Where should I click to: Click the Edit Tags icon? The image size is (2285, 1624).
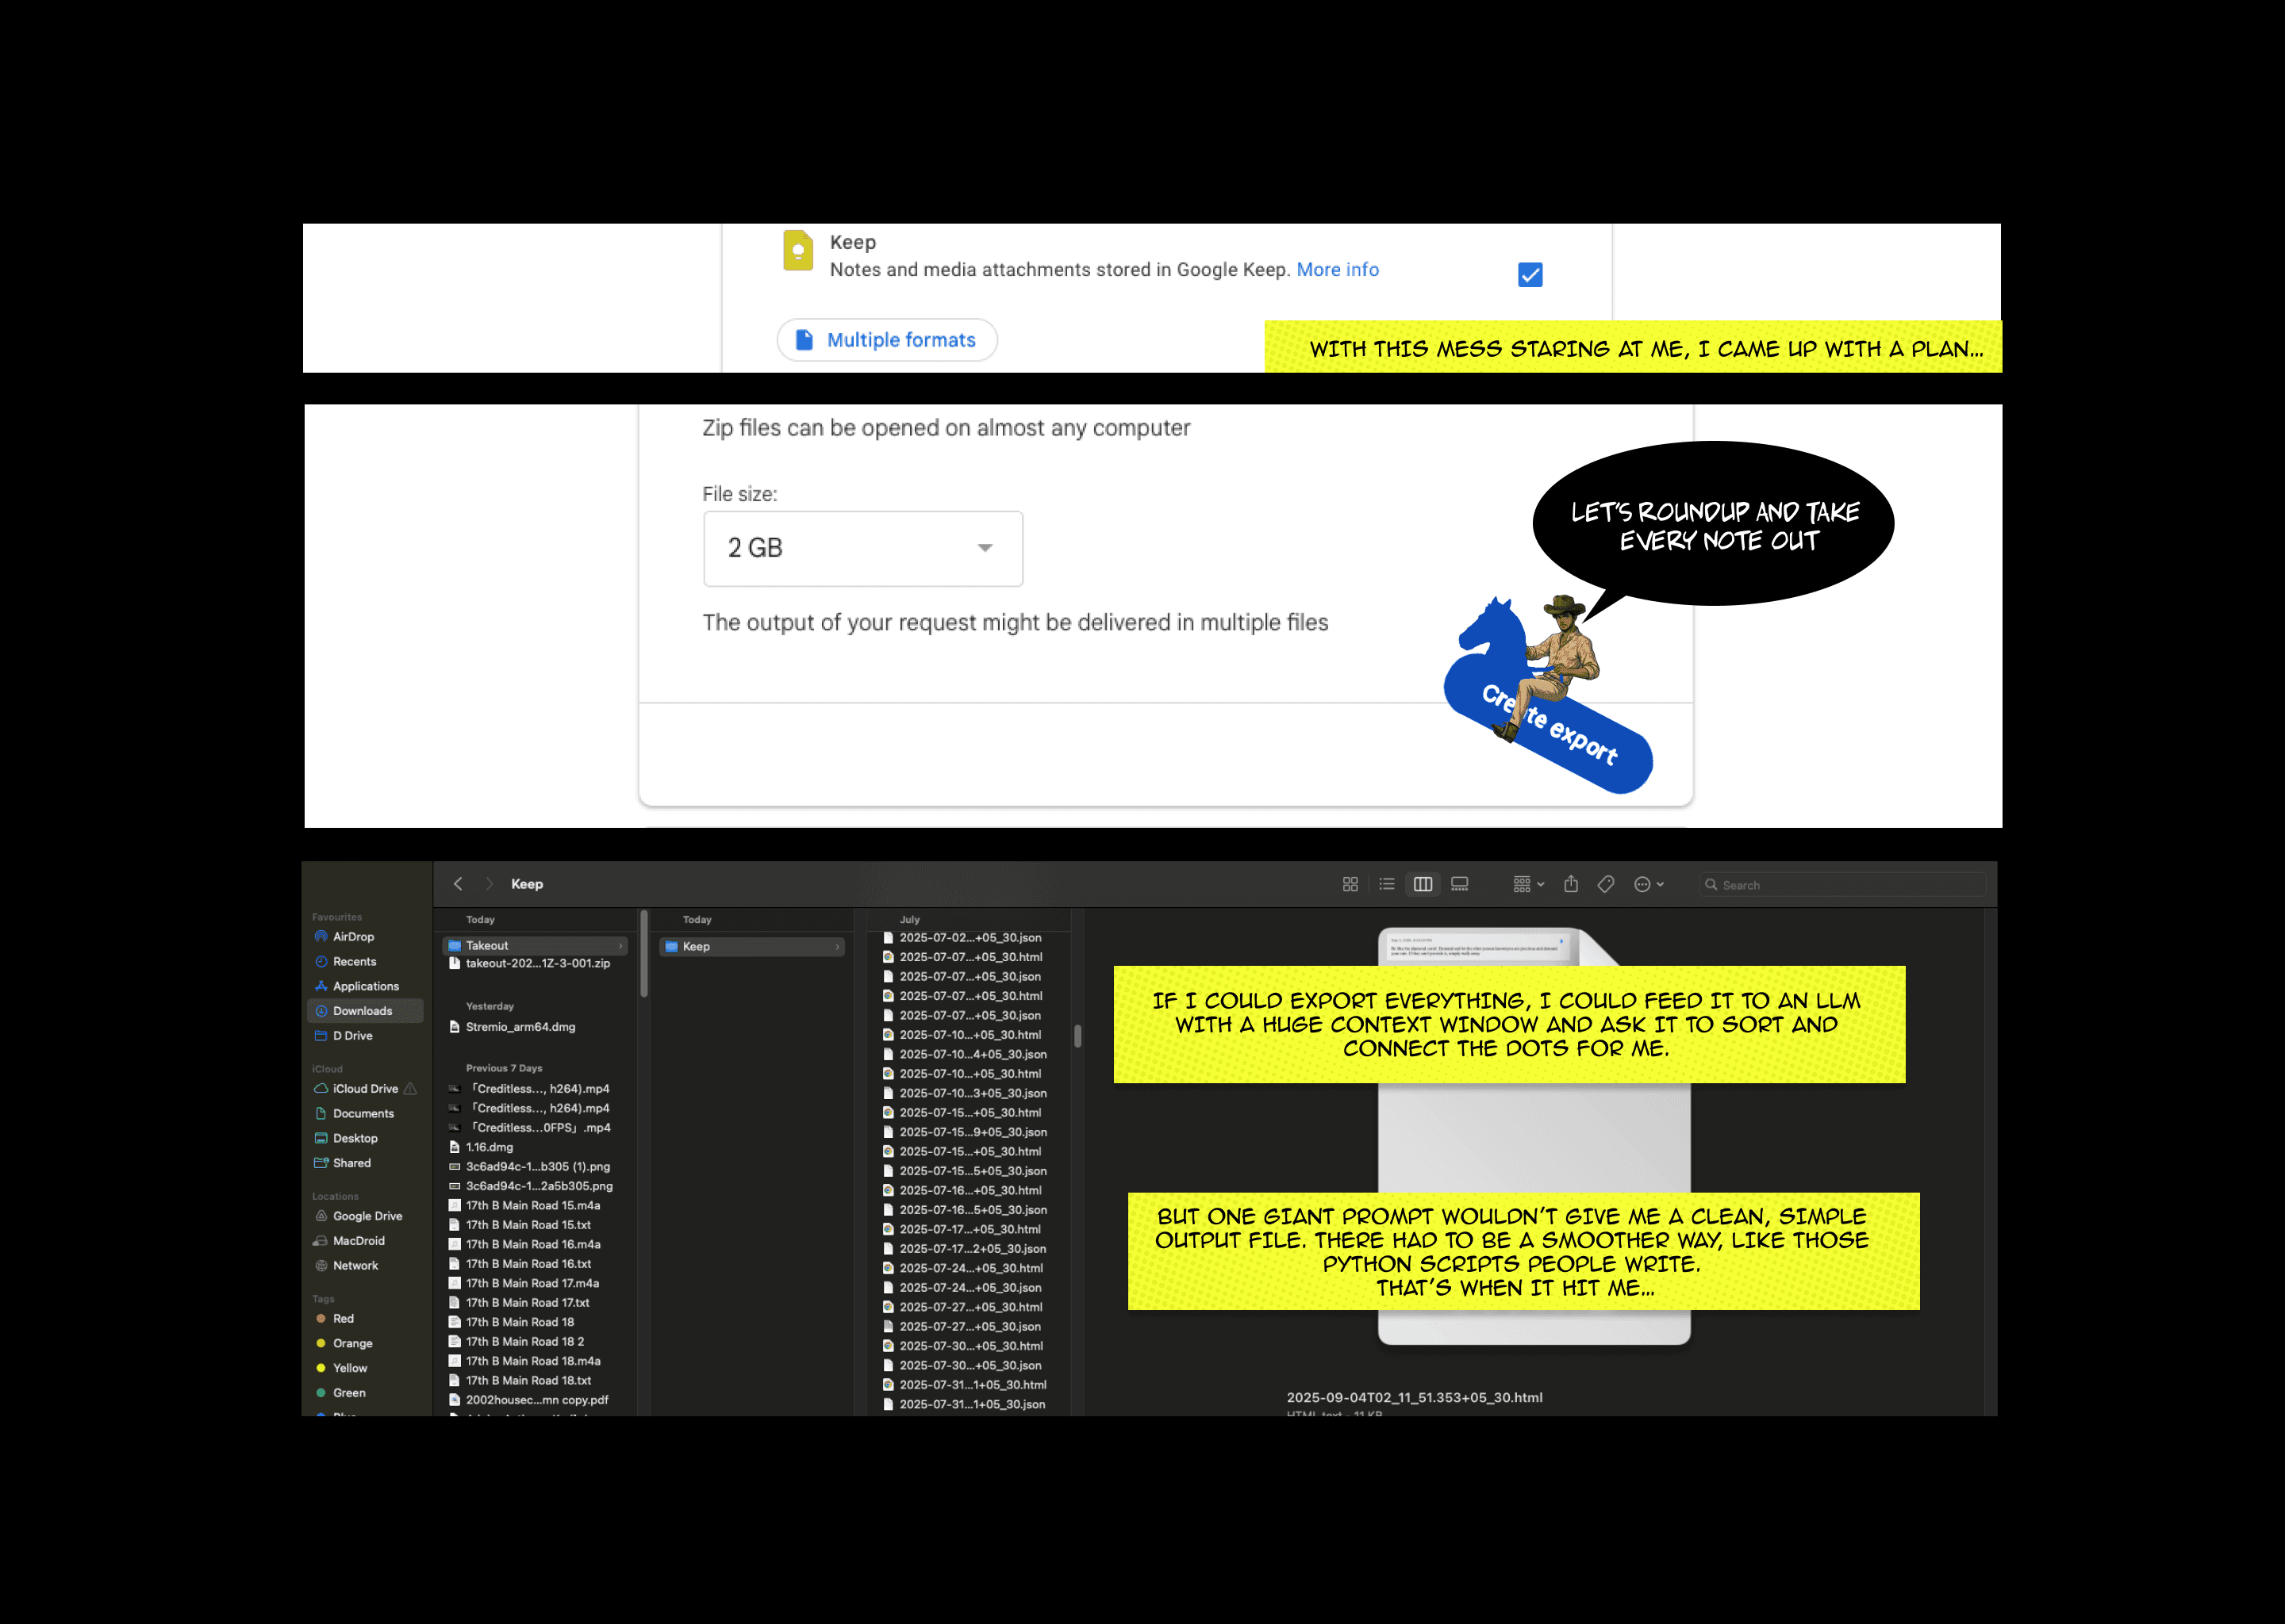point(1606,884)
